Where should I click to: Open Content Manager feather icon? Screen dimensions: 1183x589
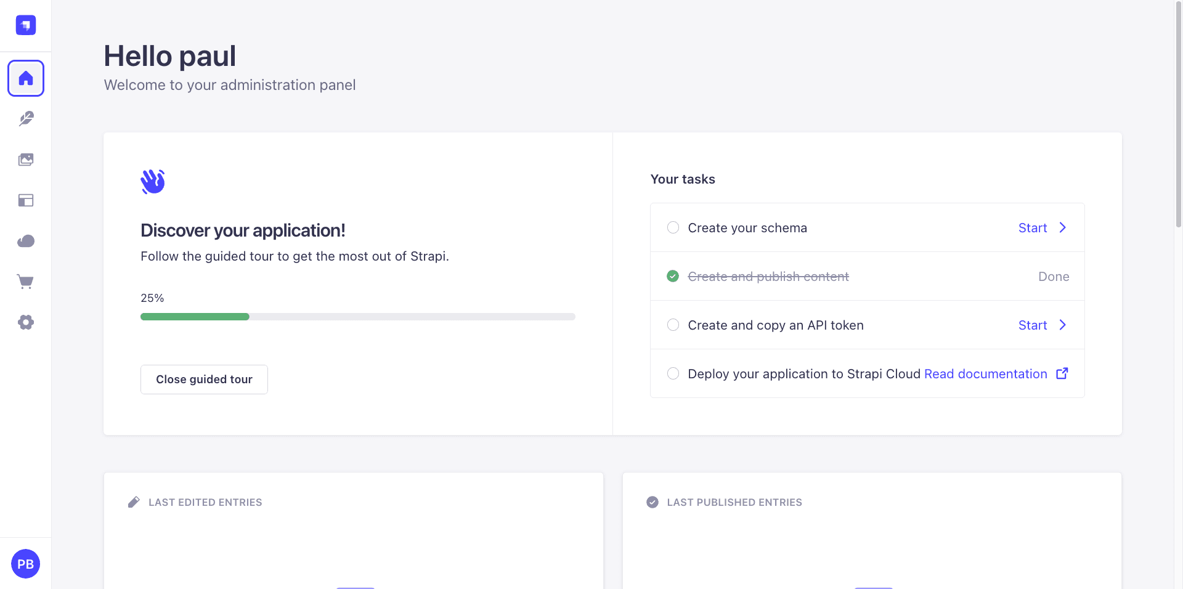click(x=26, y=119)
